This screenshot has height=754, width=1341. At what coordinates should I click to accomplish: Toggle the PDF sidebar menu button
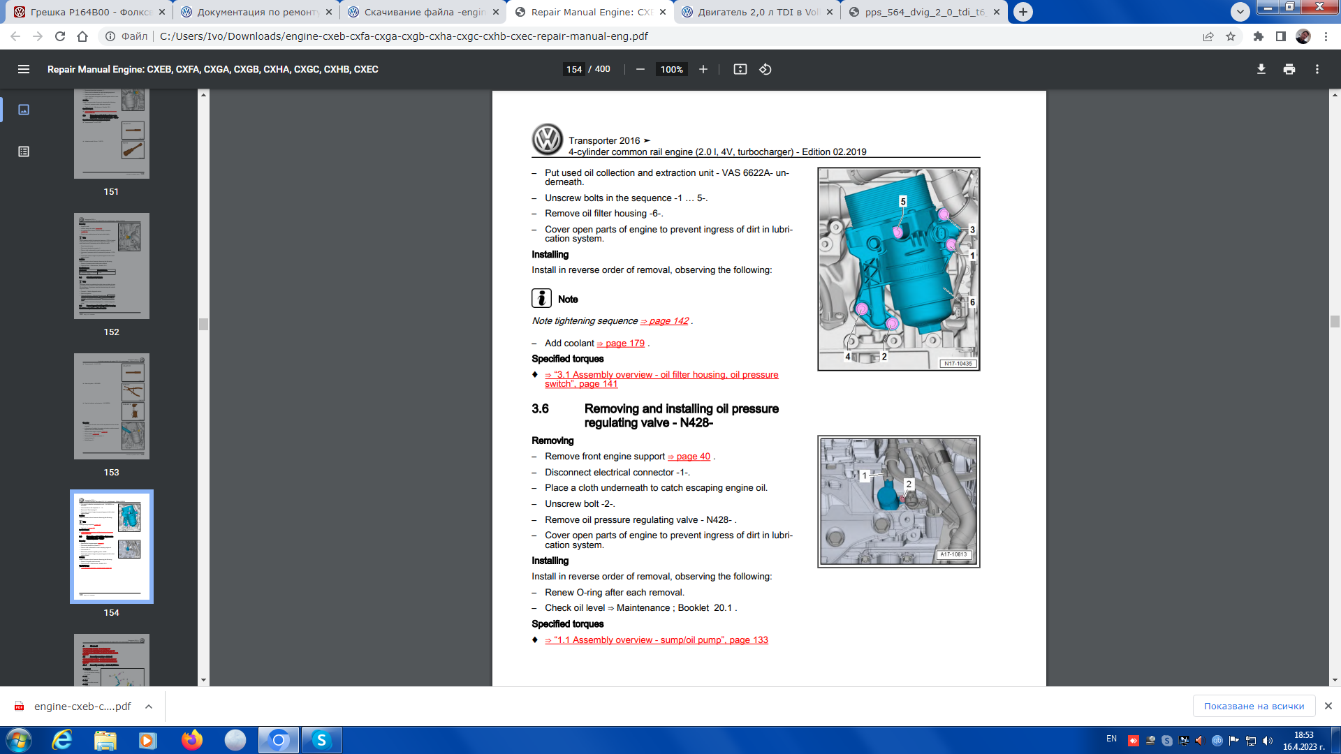click(x=24, y=69)
